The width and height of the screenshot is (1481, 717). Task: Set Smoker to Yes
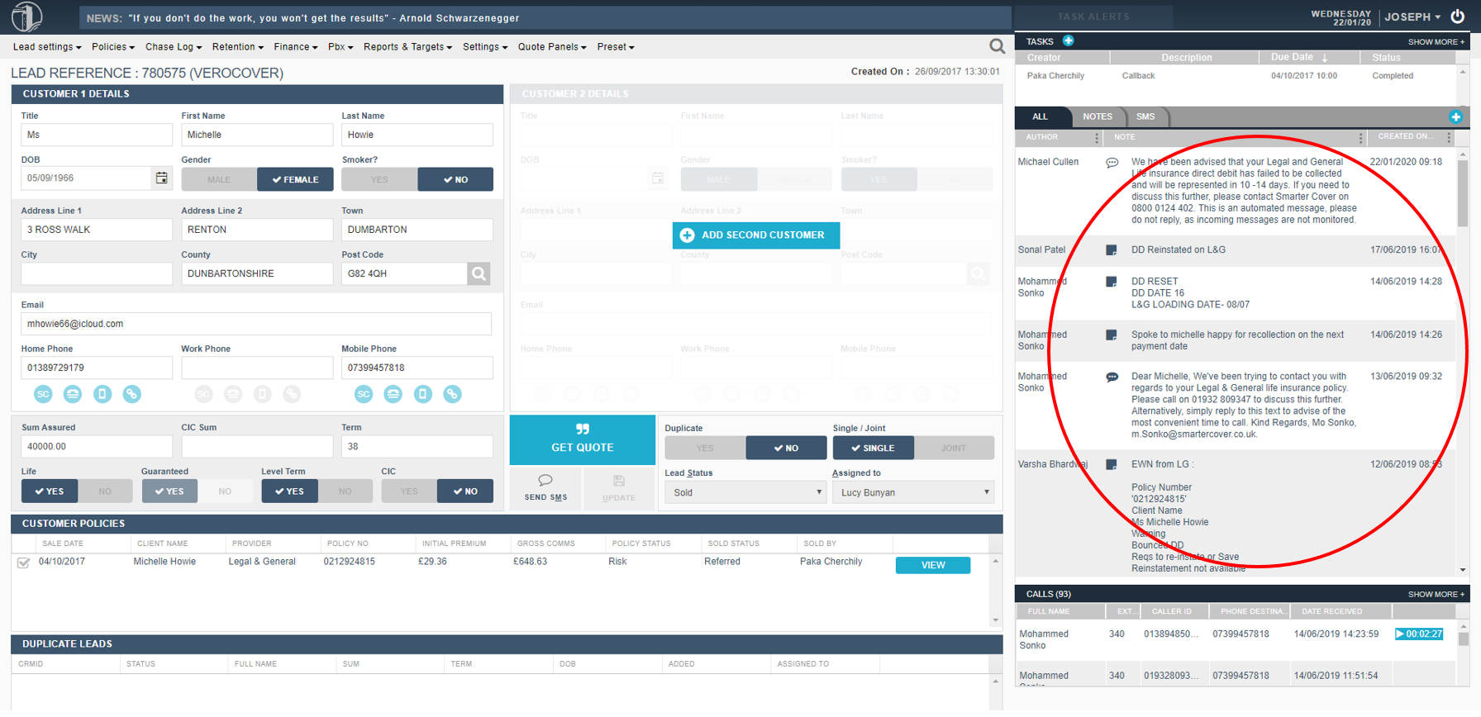pyautogui.click(x=379, y=179)
